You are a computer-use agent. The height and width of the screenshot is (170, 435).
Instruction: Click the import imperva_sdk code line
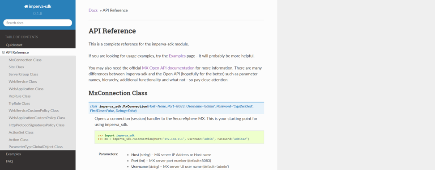point(116,136)
